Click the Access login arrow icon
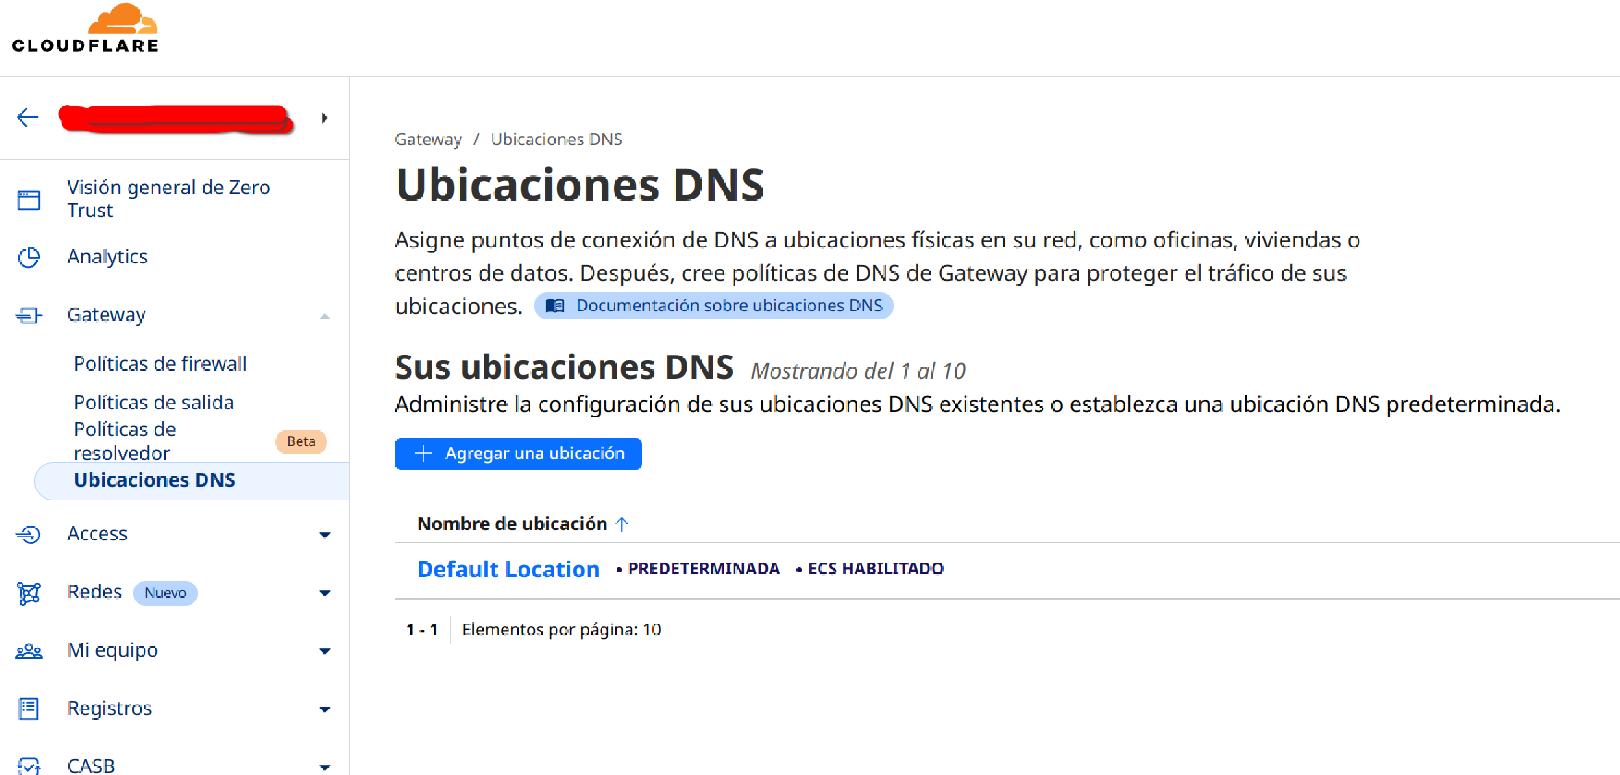Image resolution: width=1620 pixels, height=775 pixels. pos(28,534)
